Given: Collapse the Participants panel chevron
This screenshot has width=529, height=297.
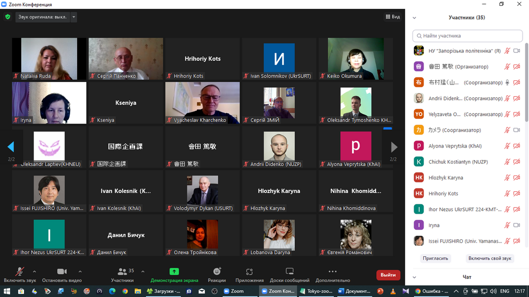Looking at the screenshot, I should pos(414,17).
